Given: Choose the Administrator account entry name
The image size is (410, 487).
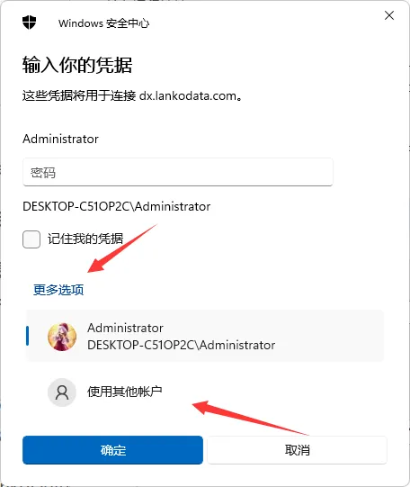Looking at the screenshot, I should tap(125, 328).
